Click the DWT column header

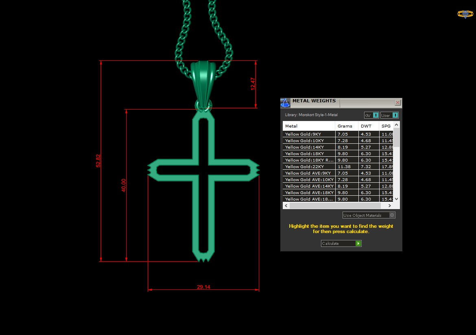click(x=369, y=126)
